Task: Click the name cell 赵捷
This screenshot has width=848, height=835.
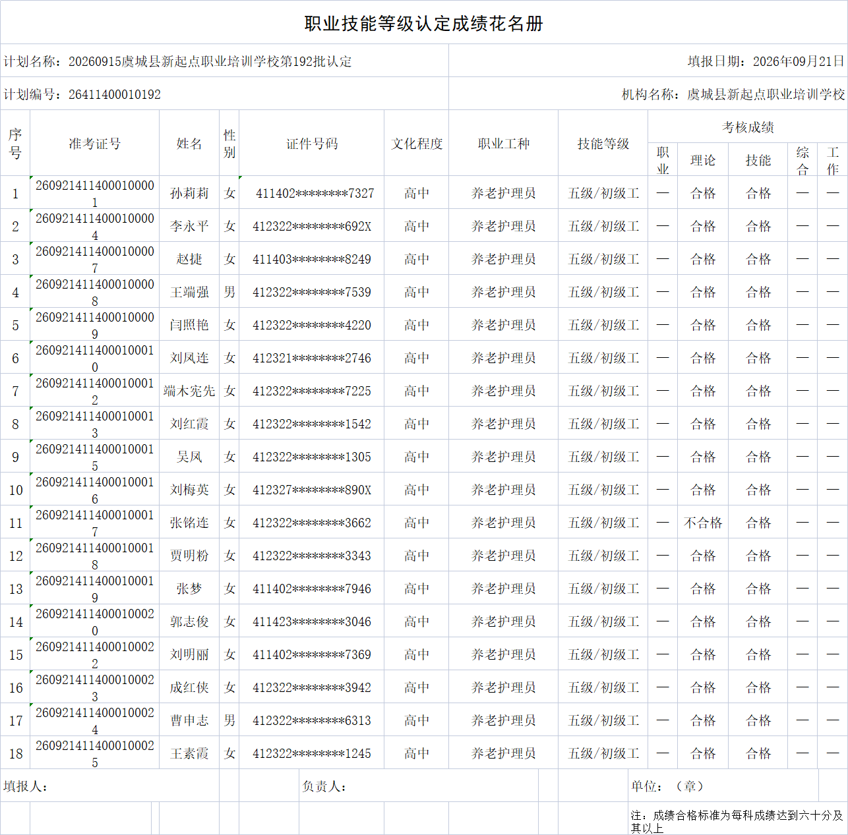Action: click(x=189, y=259)
